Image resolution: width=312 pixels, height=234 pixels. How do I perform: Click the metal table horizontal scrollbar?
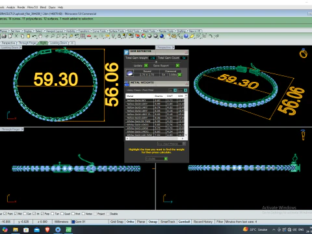click(156, 138)
